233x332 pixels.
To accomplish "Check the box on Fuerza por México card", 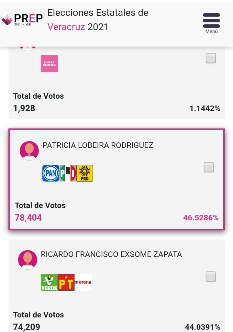I will pos(211,58).
